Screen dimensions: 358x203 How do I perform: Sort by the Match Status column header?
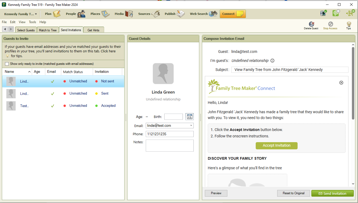(x=77, y=72)
